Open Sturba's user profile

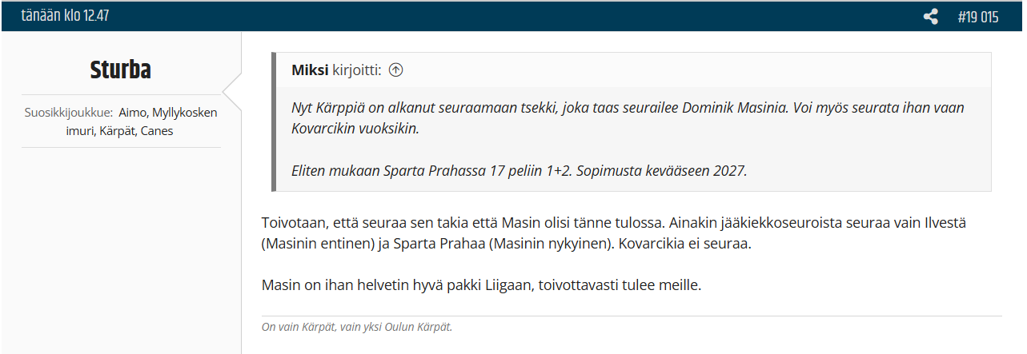click(x=121, y=70)
